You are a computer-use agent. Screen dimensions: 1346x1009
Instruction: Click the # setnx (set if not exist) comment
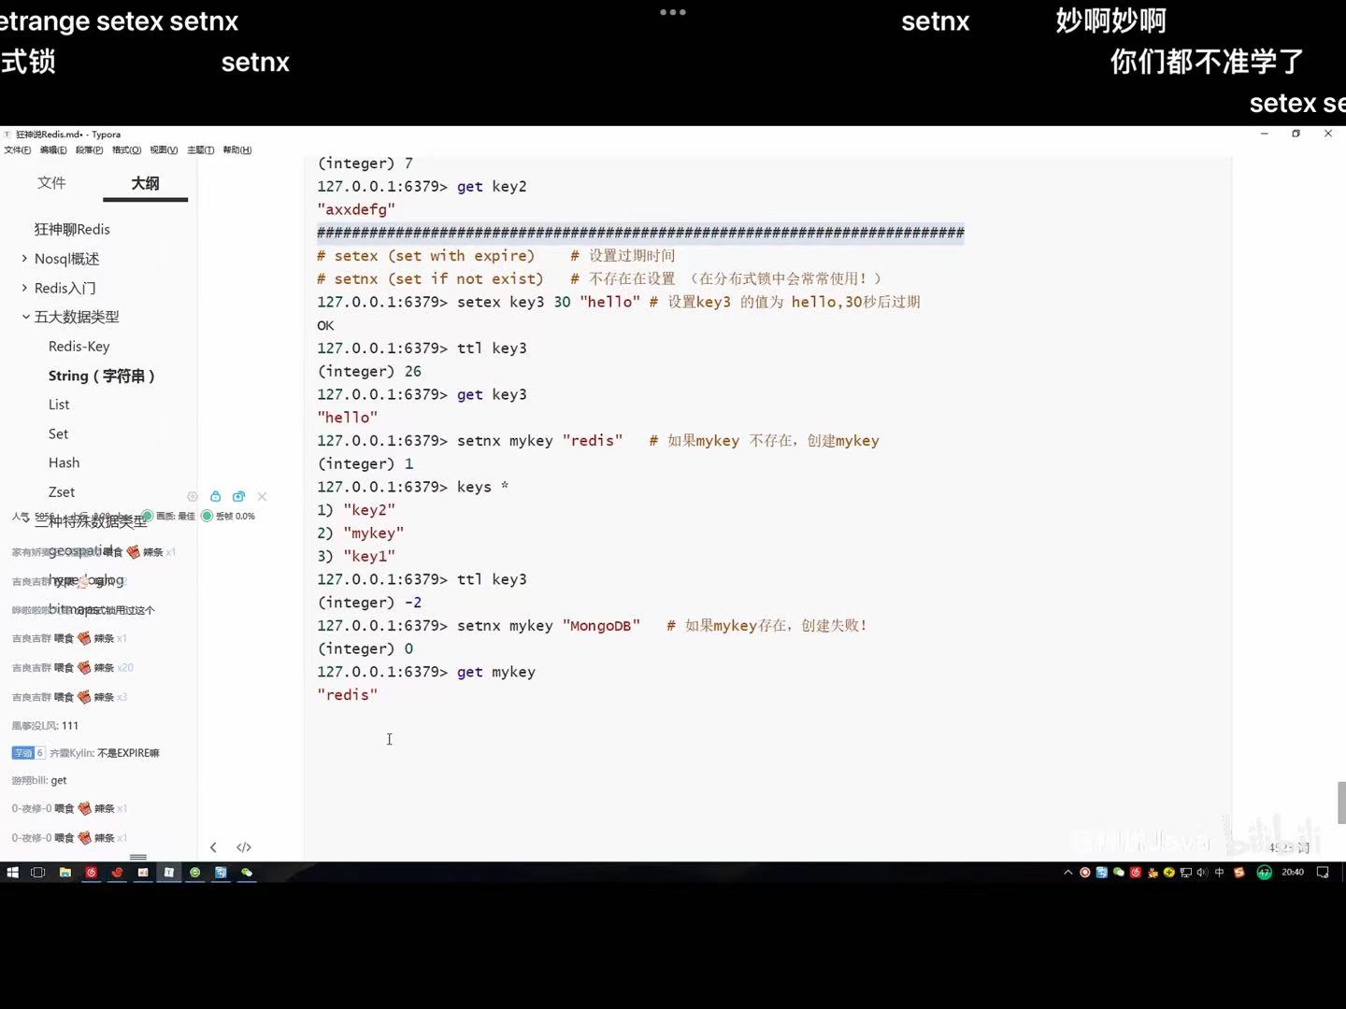tap(600, 278)
